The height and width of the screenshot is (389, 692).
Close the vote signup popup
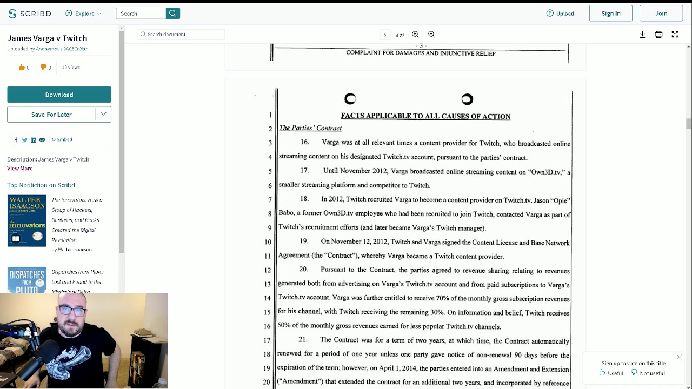click(679, 357)
